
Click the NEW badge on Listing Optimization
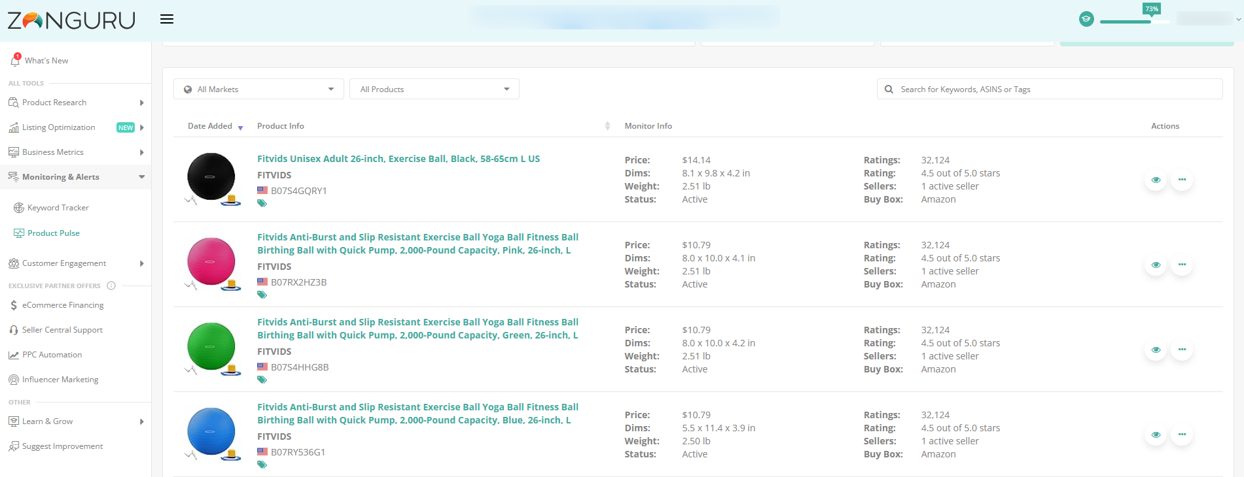126,127
